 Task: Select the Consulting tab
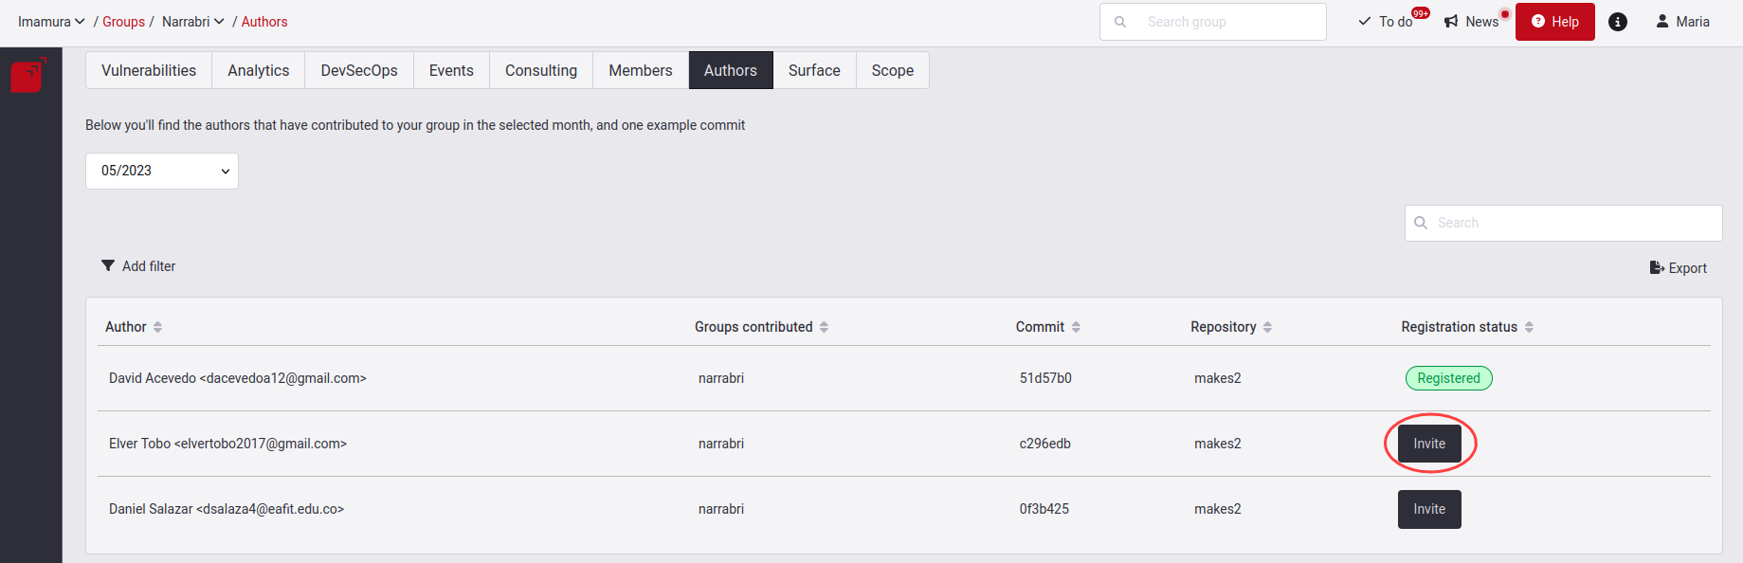pyautogui.click(x=541, y=70)
